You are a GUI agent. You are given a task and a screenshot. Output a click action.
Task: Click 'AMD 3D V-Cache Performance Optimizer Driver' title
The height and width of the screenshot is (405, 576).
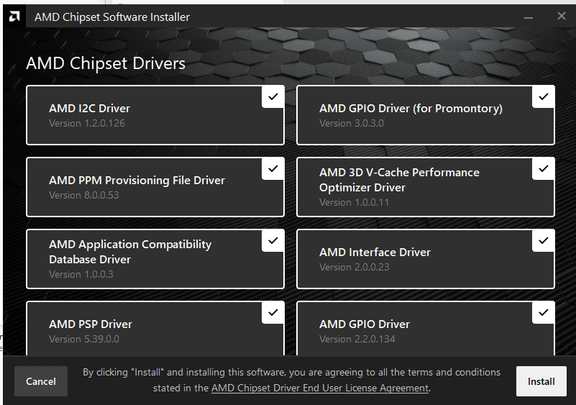click(399, 180)
